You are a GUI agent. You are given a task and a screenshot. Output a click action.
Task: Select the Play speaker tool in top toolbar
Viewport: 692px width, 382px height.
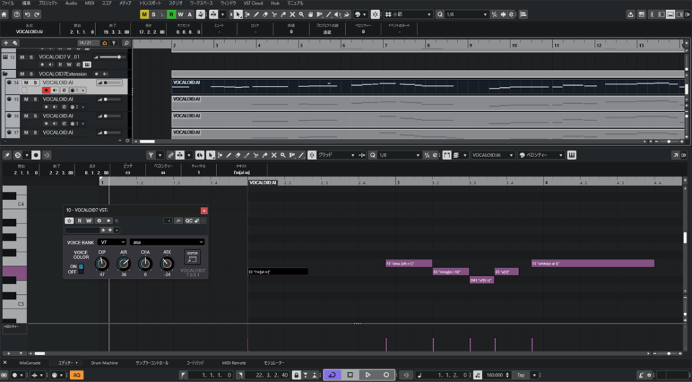tap(337, 14)
